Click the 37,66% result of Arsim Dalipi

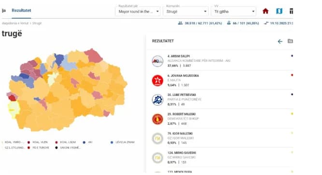tap(173, 66)
